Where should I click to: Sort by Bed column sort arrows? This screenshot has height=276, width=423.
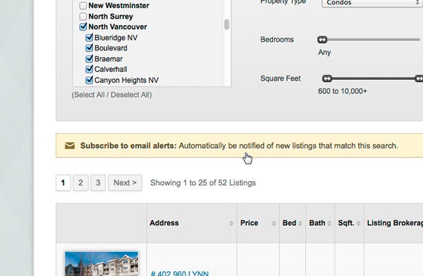tap(300, 223)
